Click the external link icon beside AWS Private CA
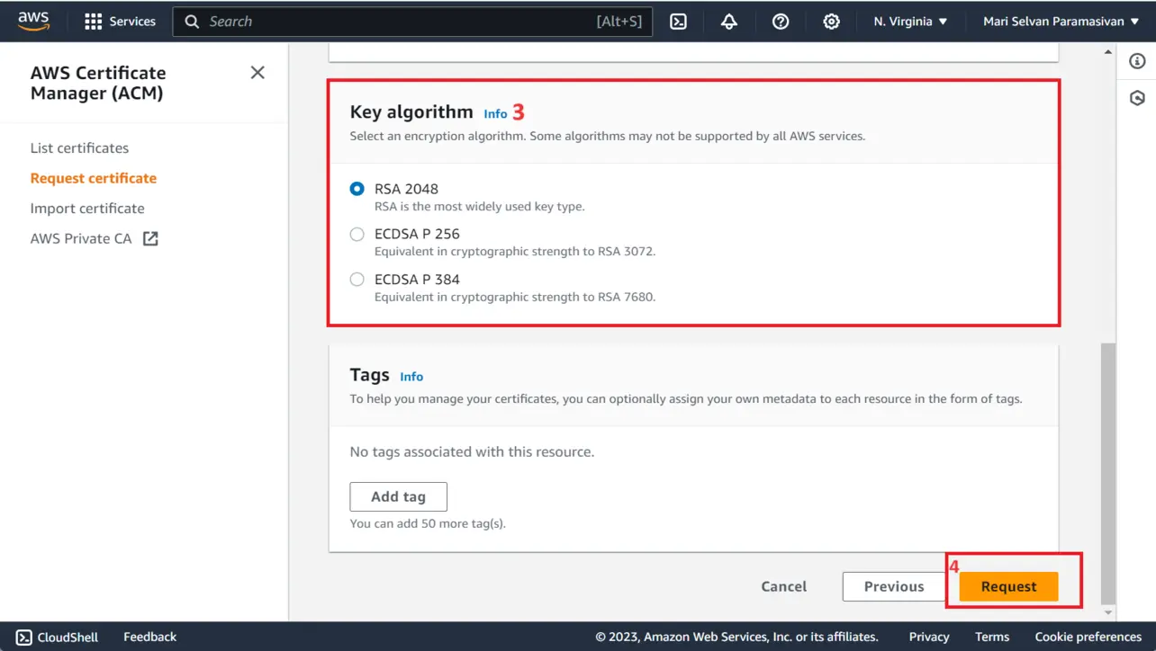 point(150,238)
